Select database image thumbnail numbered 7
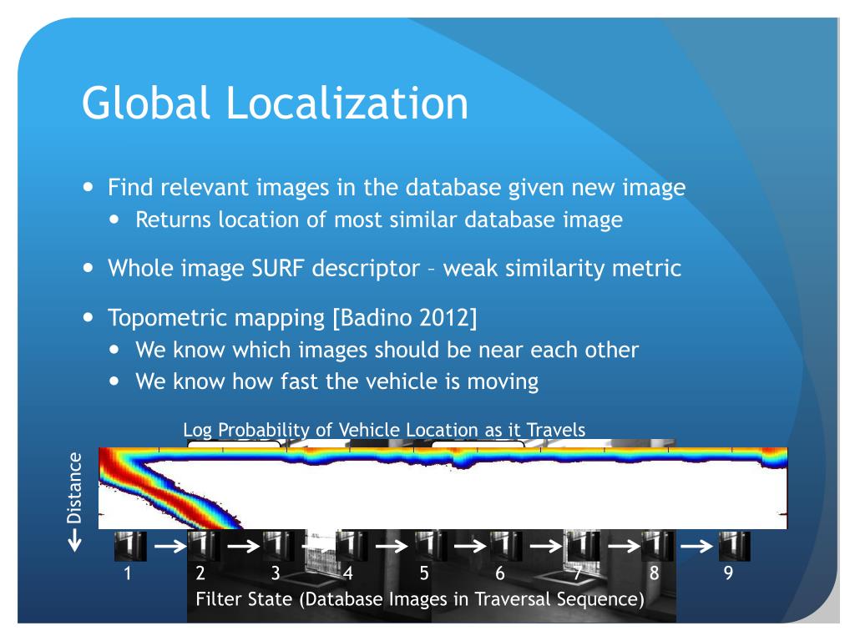Viewport: 855px width, 641px height. (583, 546)
